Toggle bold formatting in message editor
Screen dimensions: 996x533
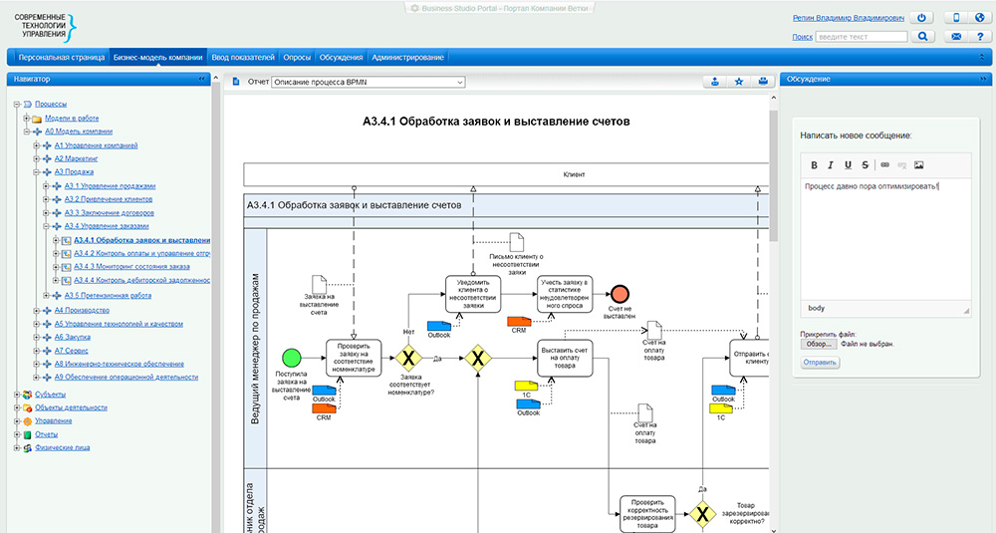tap(814, 165)
